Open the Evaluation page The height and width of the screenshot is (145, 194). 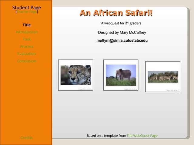coord(27,54)
